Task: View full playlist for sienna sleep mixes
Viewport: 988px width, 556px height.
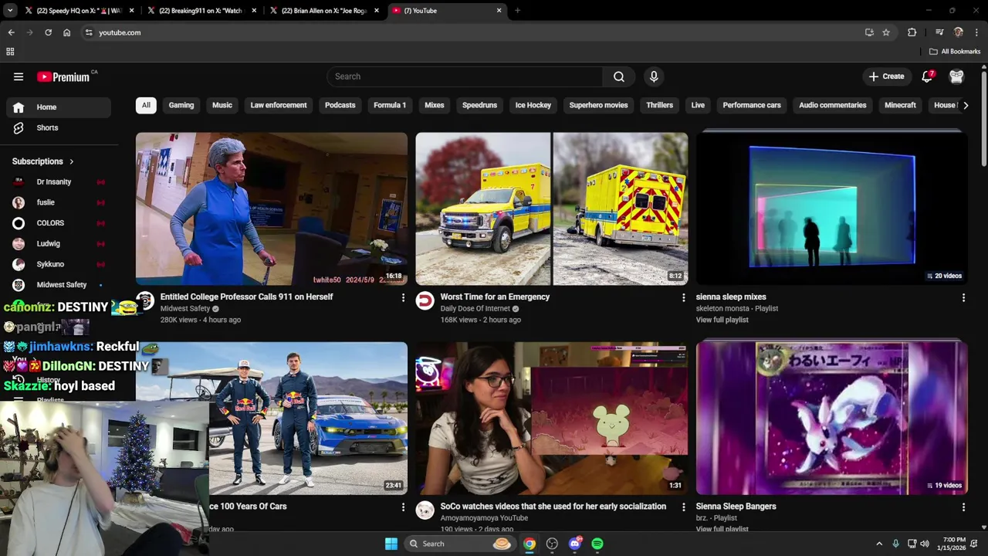Action: coord(722,320)
